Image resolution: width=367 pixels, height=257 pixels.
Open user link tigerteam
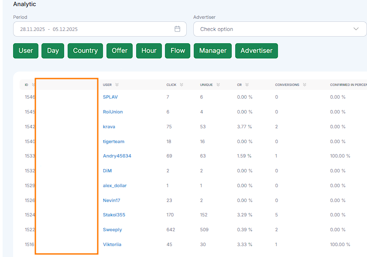113,142
